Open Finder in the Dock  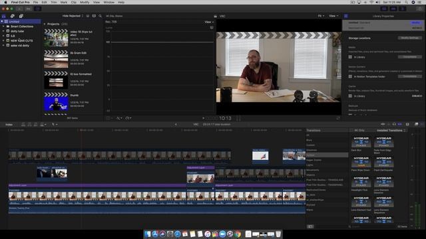tap(148, 234)
